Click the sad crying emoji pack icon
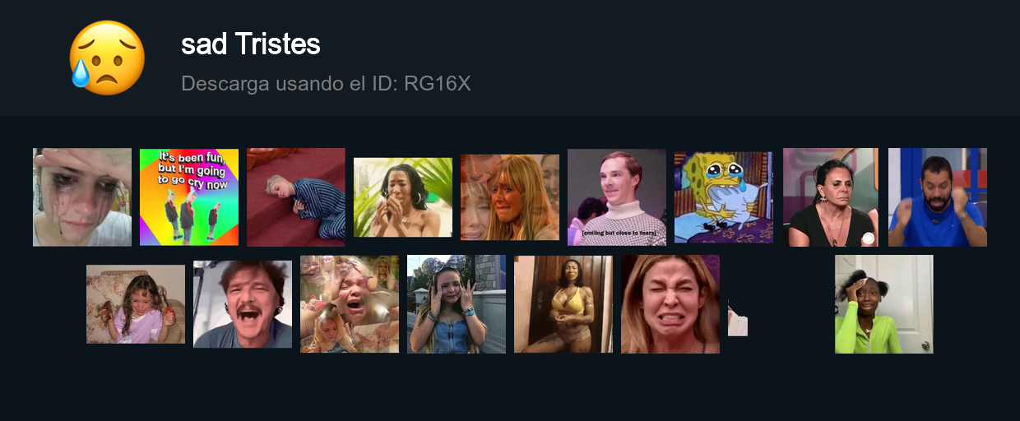Screen dimensions: 1020x421 pyautogui.click(x=107, y=58)
